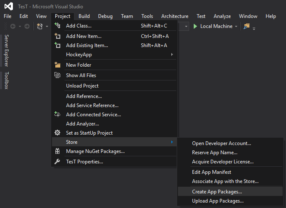Open the New Project toolbar dropdown arrow
This screenshot has width=286, height=208.
(x=47, y=26)
